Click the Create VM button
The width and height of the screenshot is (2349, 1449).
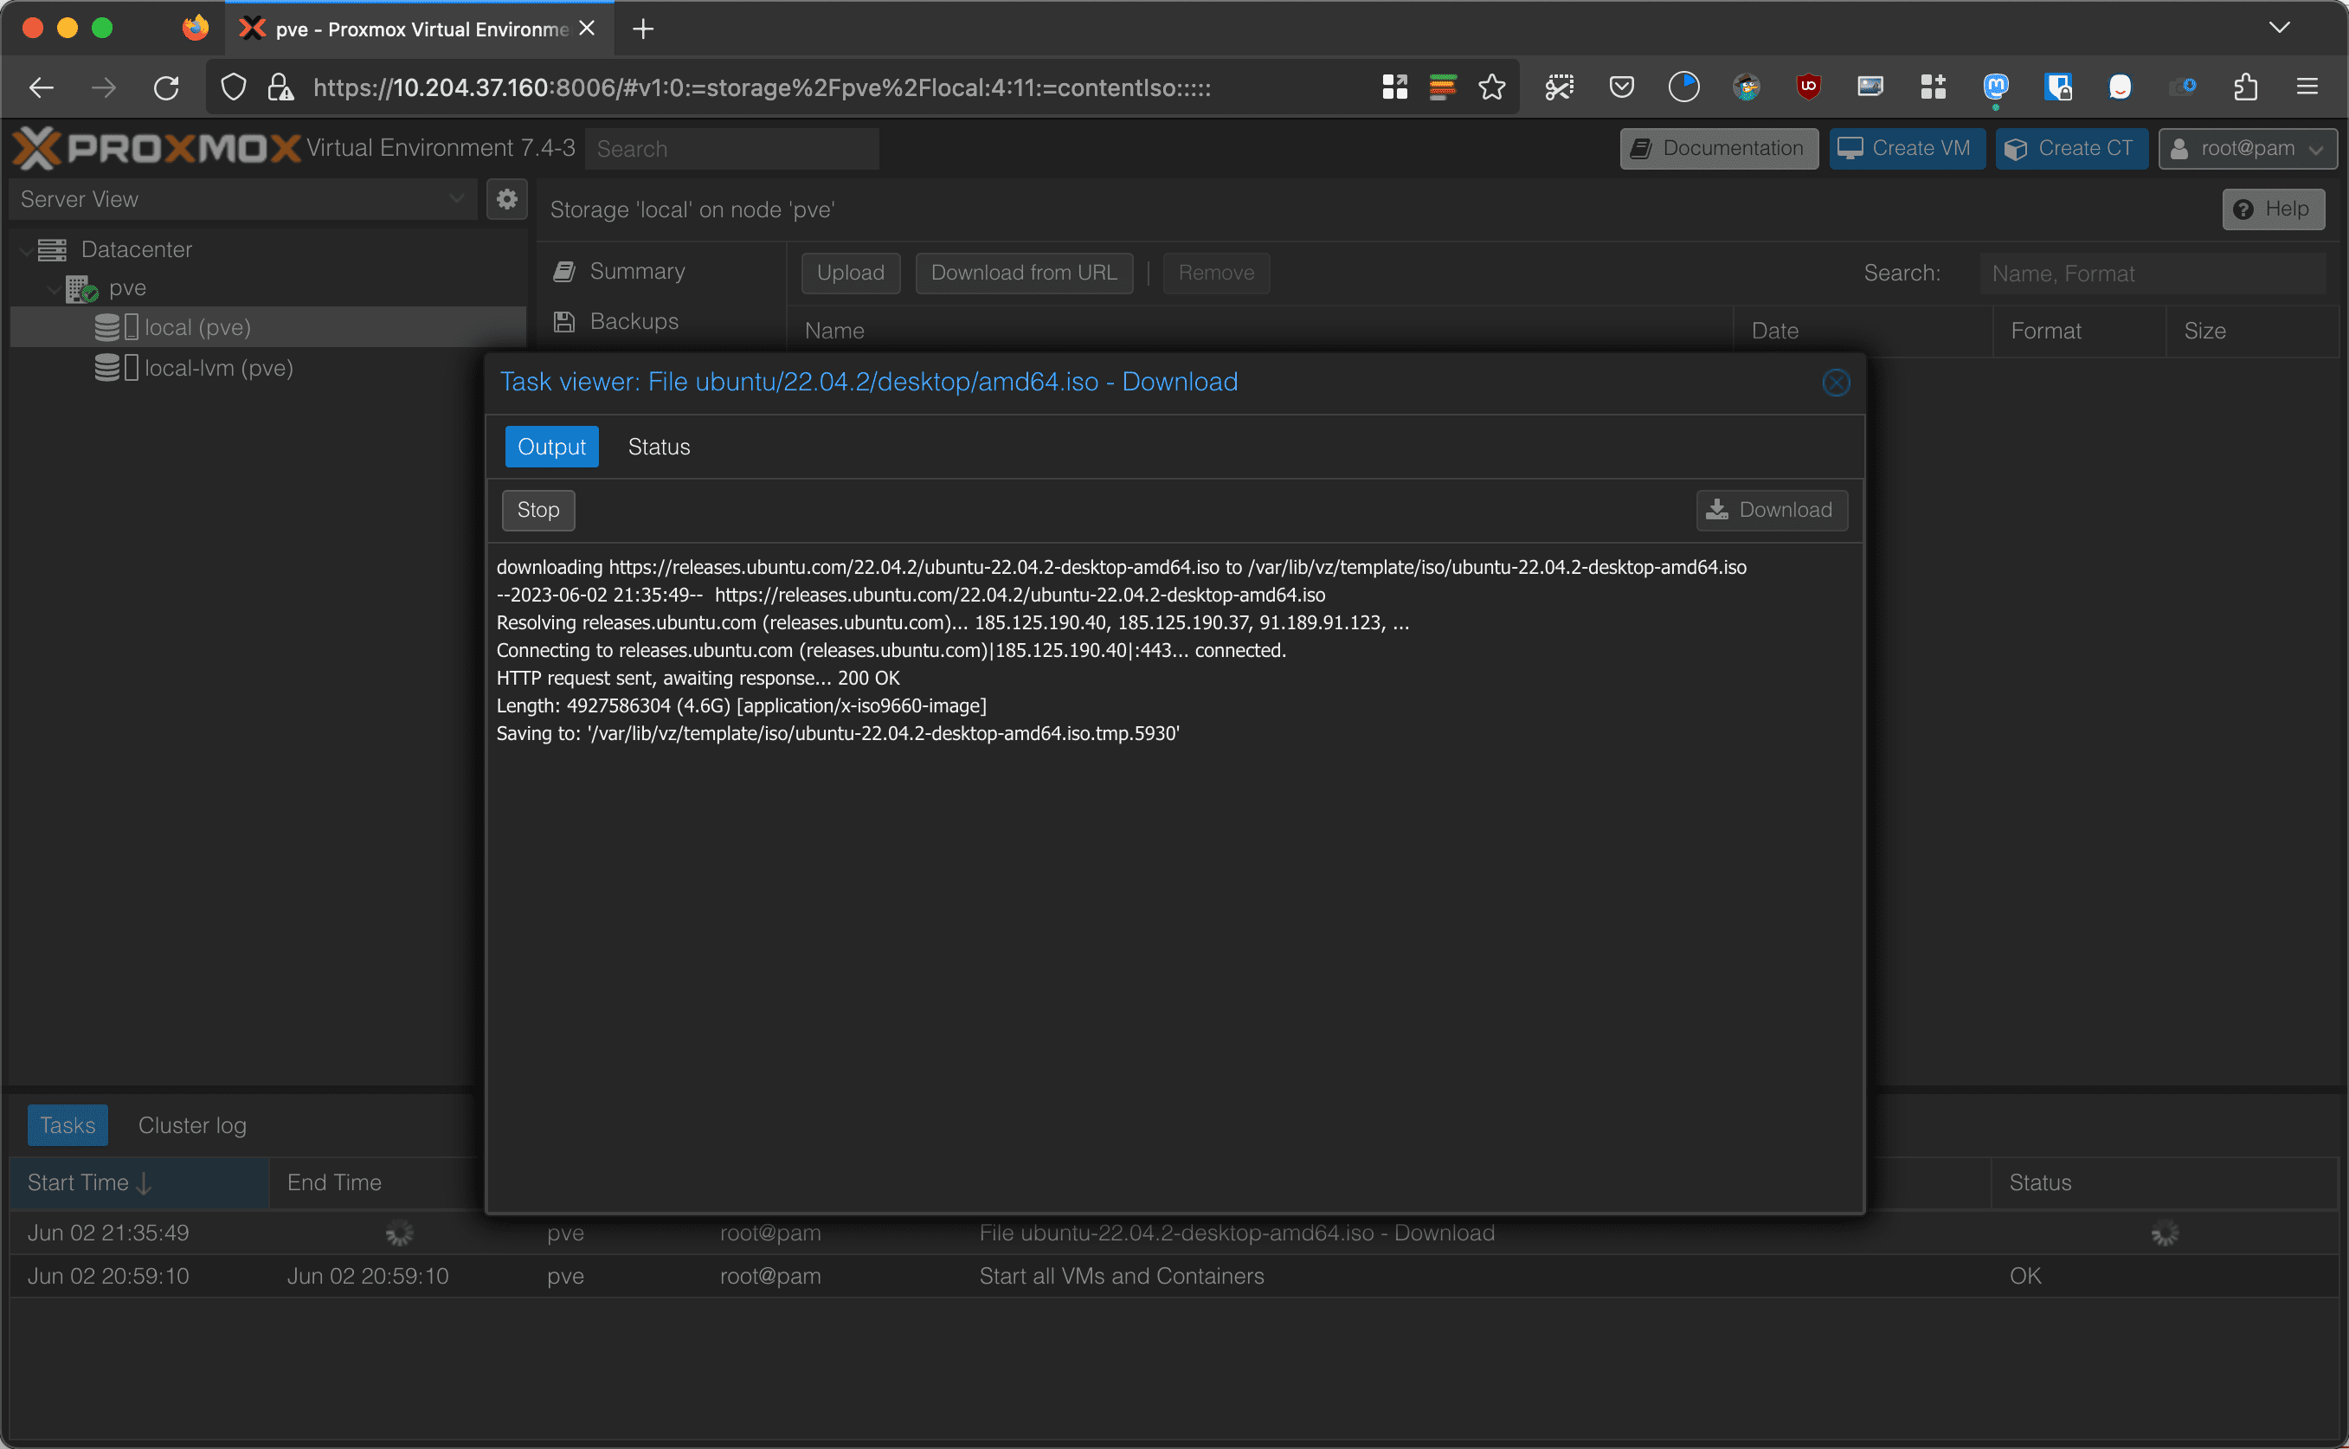click(1907, 149)
